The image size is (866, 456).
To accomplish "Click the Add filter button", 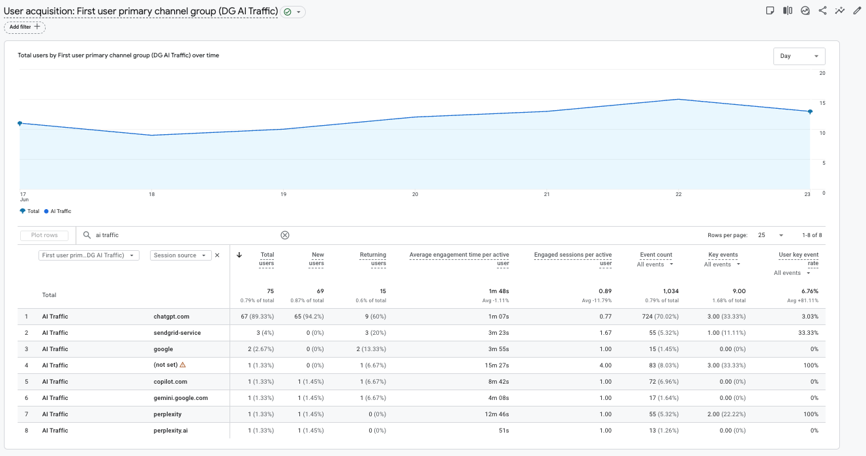I will (x=25, y=27).
